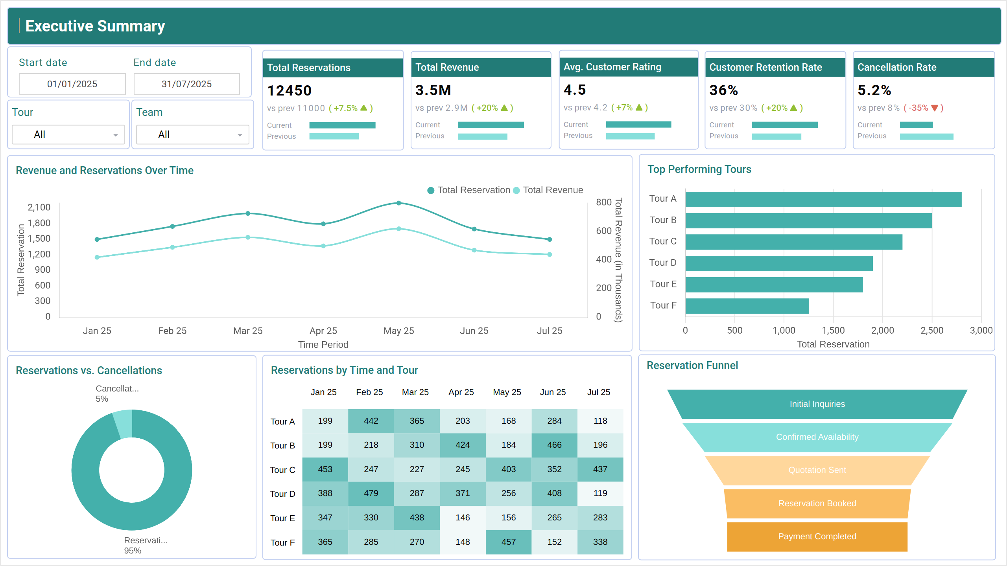Click heatmap cell Tour D Jun 25 value 408

click(x=555, y=493)
